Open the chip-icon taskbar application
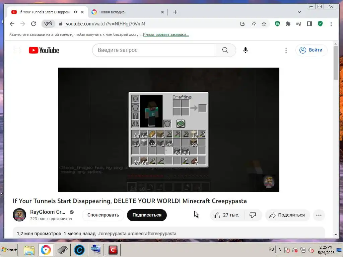This screenshot has height=257, width=343. click(x=63, y=250)
